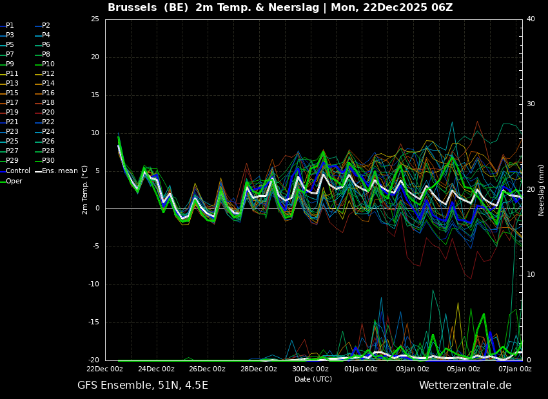Click the Control legend entry

pyautogui.click(x=17, y=171)
